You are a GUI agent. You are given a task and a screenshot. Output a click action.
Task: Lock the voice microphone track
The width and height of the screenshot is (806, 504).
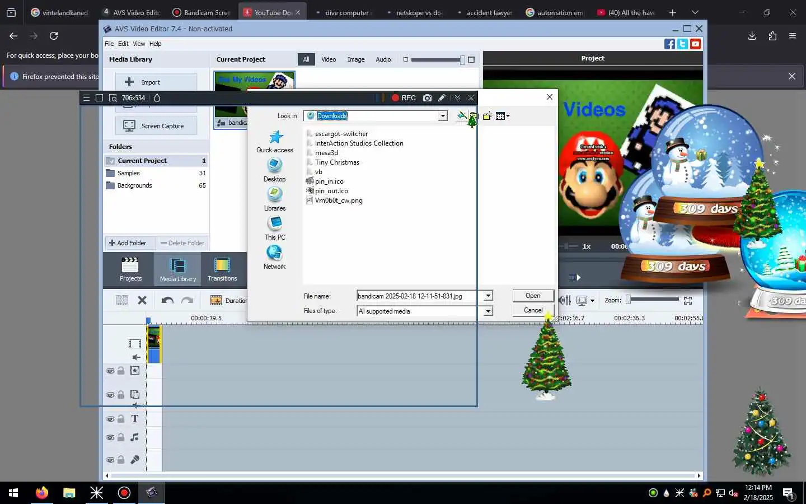pos(121,460)
